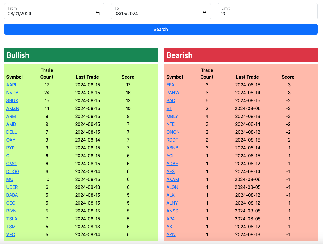Open the ALNY symbol link

click(172, 203)
